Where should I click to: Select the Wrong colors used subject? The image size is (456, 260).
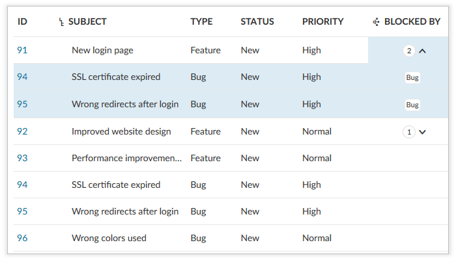(x=109, y=238)
